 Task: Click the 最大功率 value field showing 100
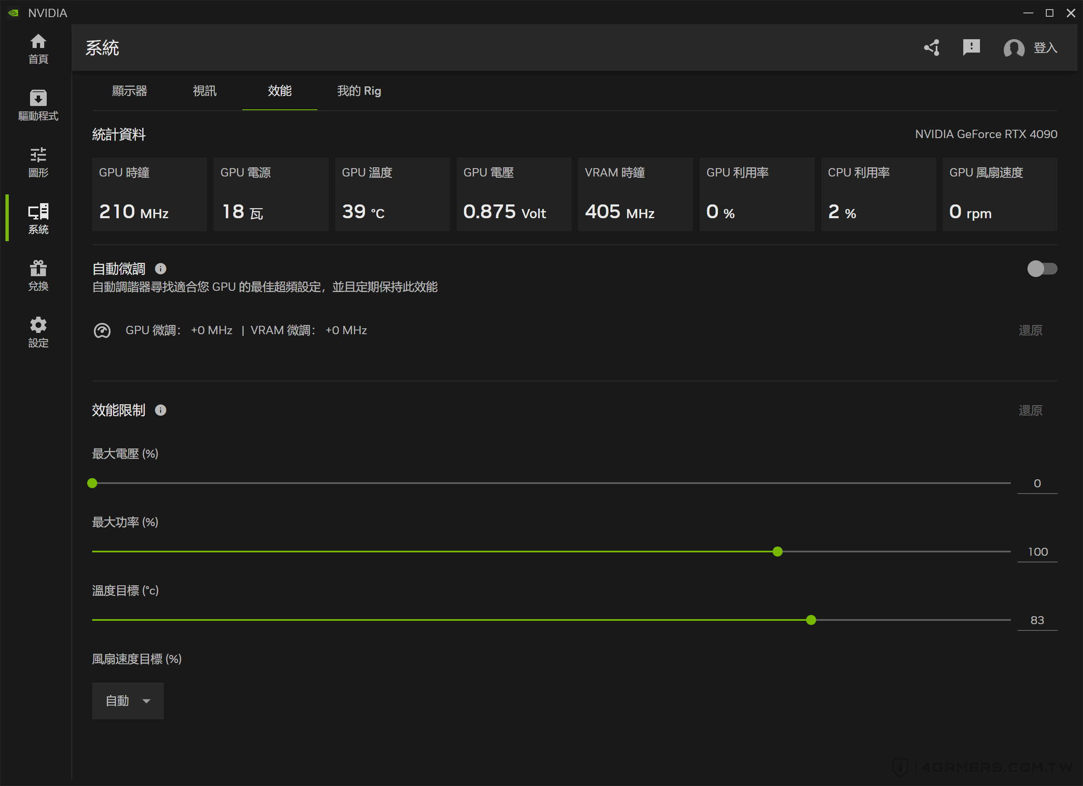pos(1037,552)
